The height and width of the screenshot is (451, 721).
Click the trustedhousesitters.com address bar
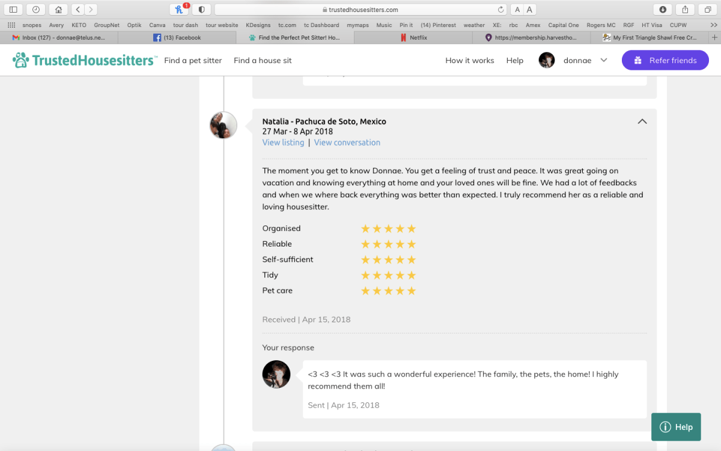tap(360, 10)
